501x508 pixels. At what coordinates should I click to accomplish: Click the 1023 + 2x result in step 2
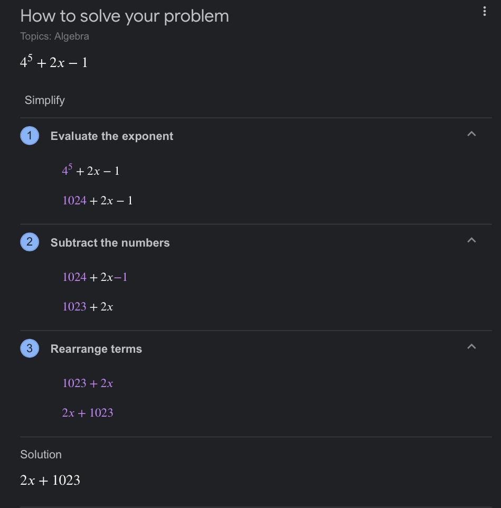(x=88, y=307)
